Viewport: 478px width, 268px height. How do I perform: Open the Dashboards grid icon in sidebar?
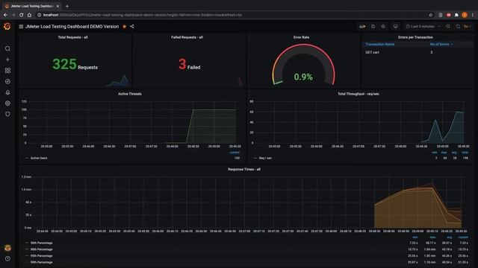coord(7,71)
